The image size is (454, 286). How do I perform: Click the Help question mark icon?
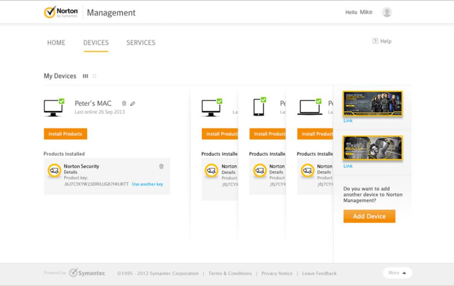click(x=375, y=41)
